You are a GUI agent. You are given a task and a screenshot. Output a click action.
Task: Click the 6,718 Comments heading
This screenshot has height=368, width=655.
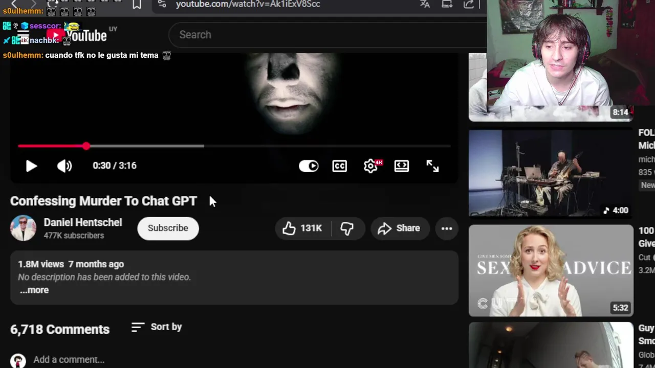[x=60, y=329]
